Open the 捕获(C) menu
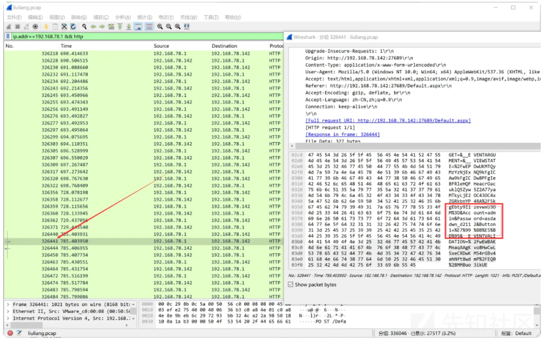This screenshot has height=340, width=543. pyautogui.click(x=101, y=17)
